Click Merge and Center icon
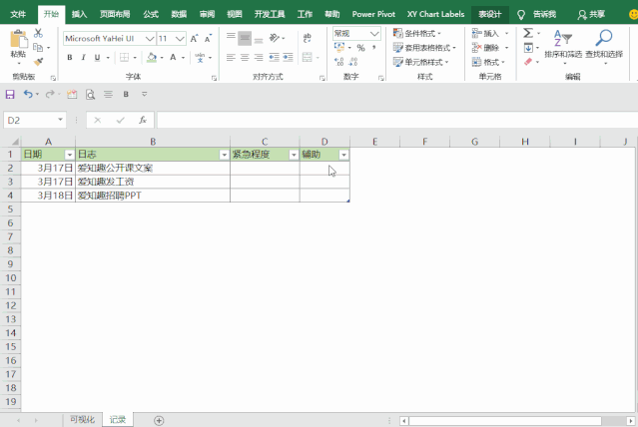 pos(308,57)
